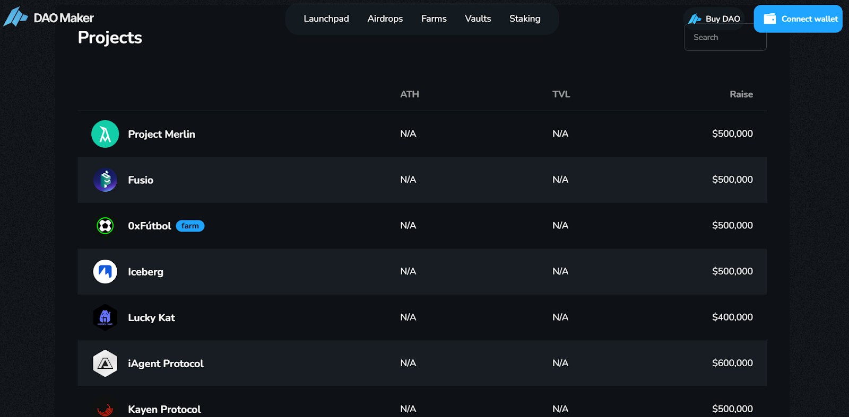Focus the Search input field
The height and width of the screenshot is (417, 849).
point(725,37)
